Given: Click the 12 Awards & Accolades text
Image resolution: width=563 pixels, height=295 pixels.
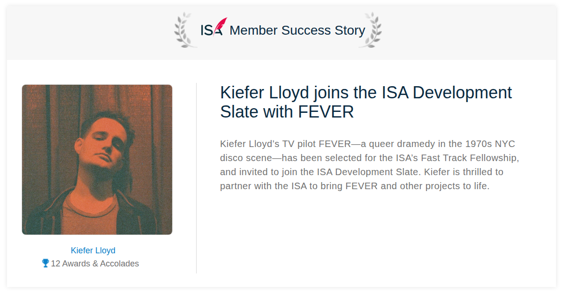Looking at the screenshot, I should point(95,264).
